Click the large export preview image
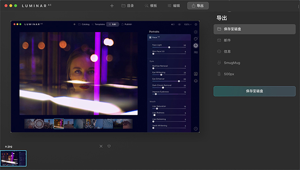Viewport: 300px width, 170px height. click(105, 77)
